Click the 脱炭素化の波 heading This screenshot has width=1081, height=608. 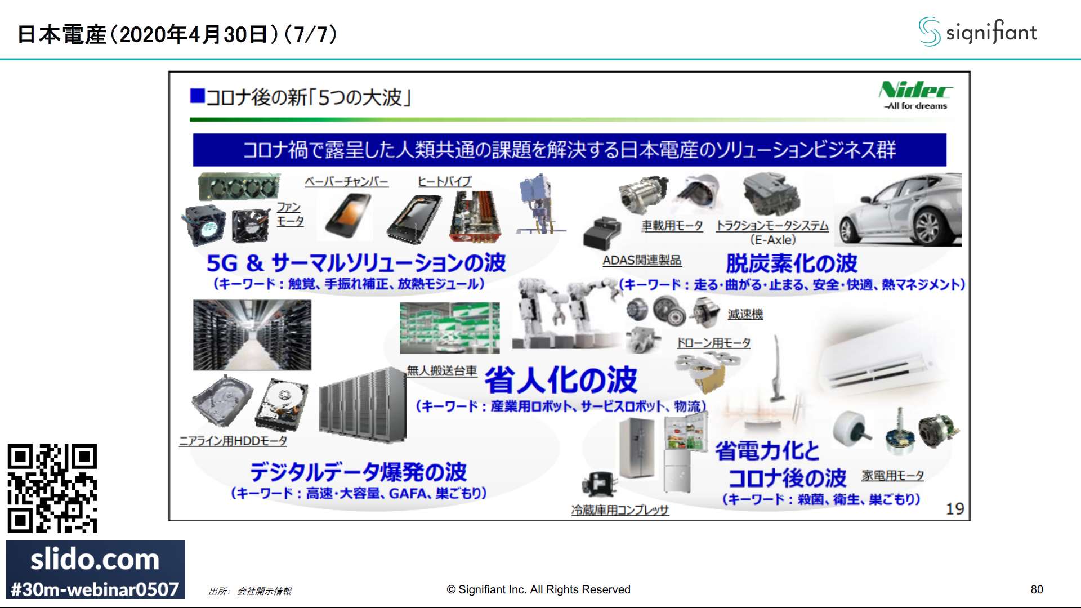[x=791, y=263]
